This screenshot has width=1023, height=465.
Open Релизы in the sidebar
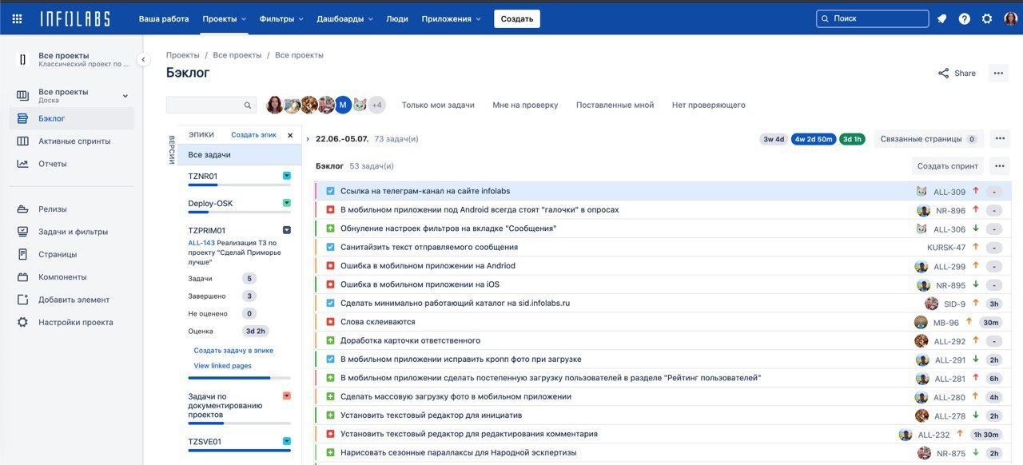[53, 209]
